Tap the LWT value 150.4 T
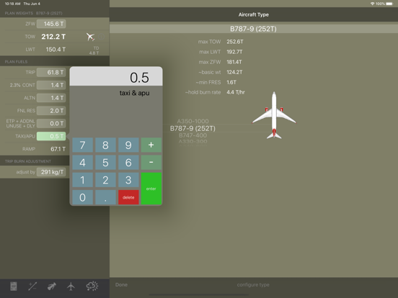Screen dimensions: 398x298 (x=56, y=50)
